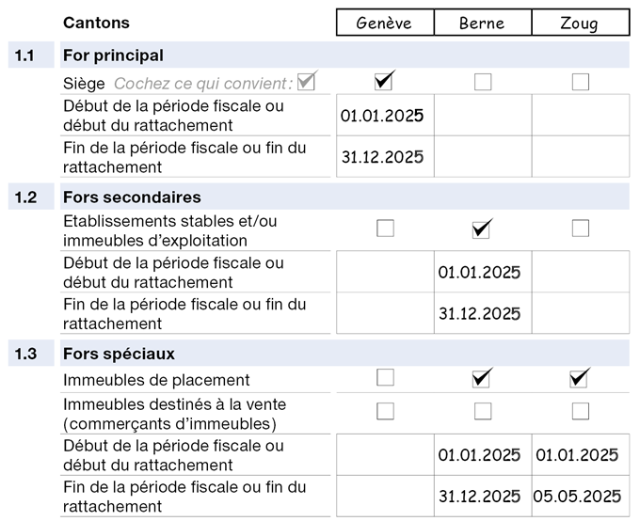Click the Zoug canton name field
640x521 pixels.
pos(580,24)
